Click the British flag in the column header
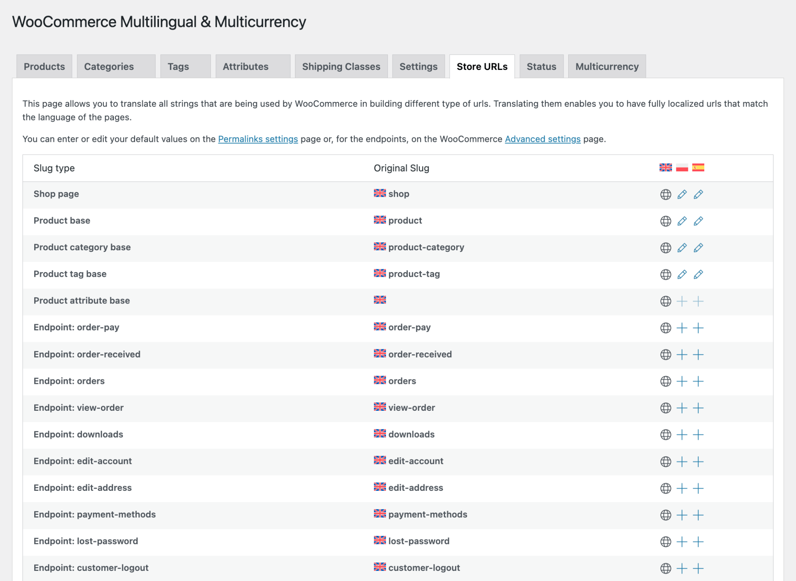 (665, 168)
